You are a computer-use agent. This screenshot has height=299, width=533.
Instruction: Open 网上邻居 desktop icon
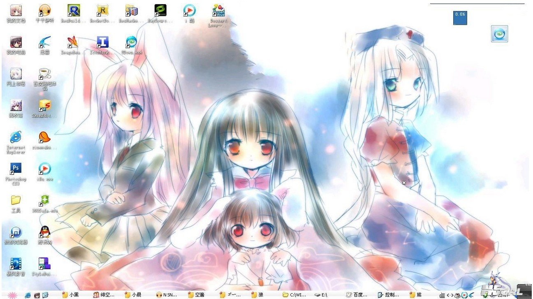click(x=16, y=74)
